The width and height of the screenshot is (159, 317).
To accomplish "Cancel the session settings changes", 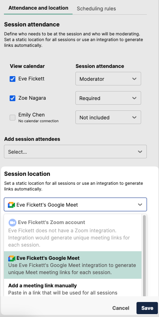I will (121, 308).
